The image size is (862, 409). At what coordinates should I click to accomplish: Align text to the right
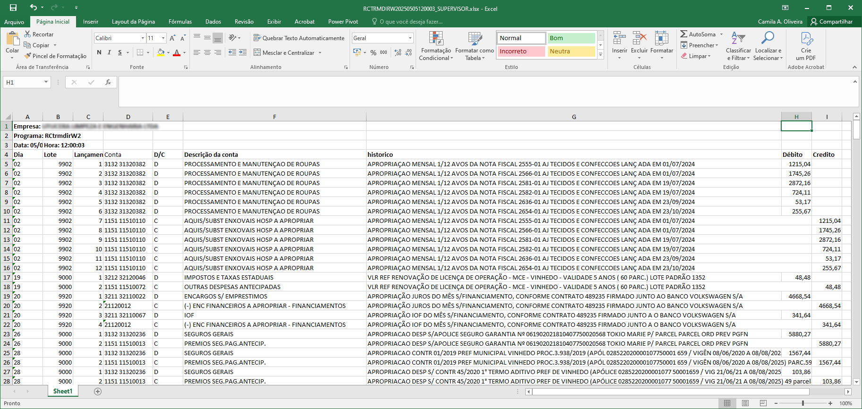(x=218, y=52)
